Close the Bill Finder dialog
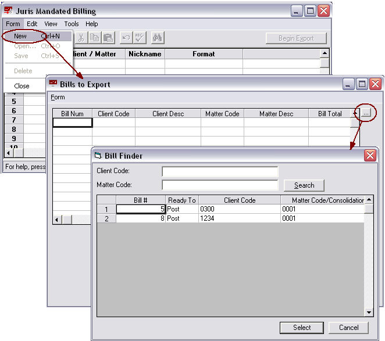This screenshot has width=385, height=341. coord(370,156)
